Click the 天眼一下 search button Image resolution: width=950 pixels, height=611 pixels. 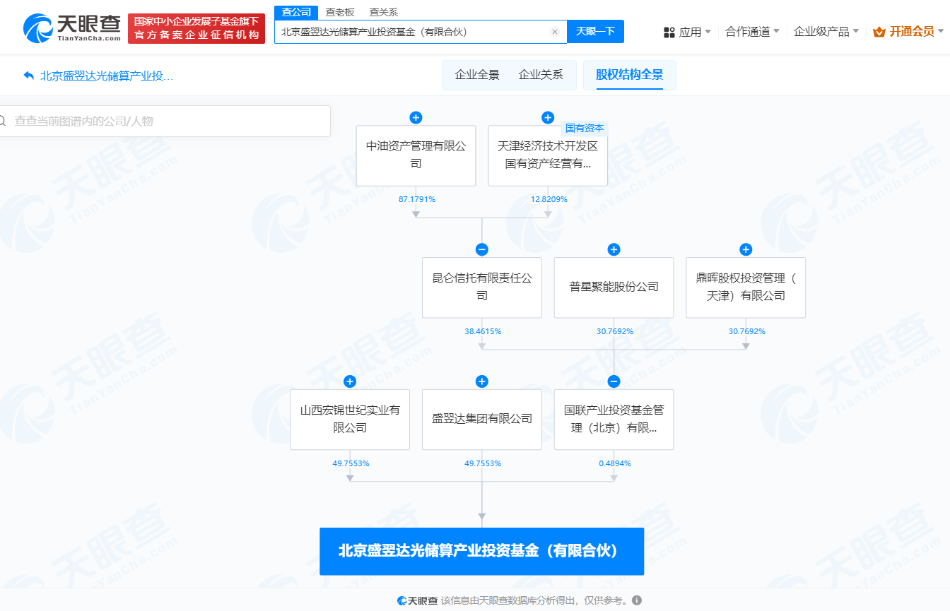coord(595,31)
